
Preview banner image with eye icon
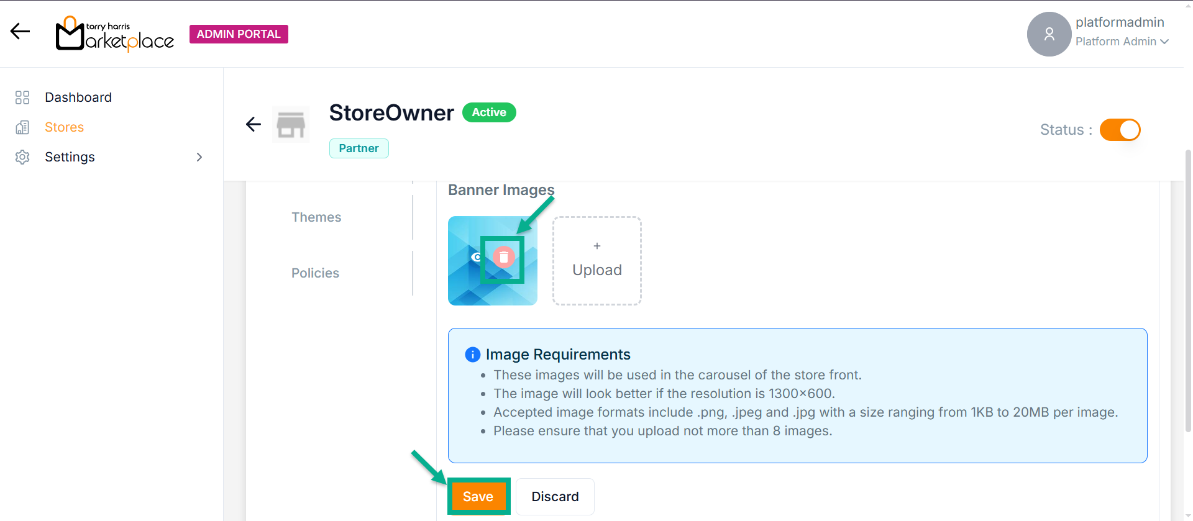[477, 257]
